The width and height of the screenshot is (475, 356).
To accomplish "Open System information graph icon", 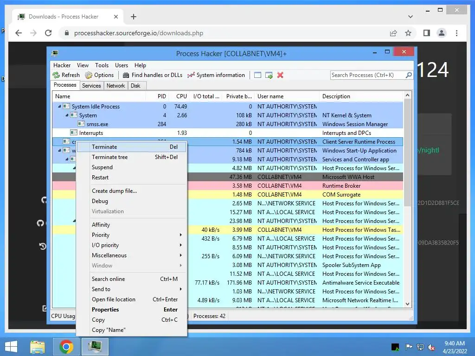I will tap(191, 75).
